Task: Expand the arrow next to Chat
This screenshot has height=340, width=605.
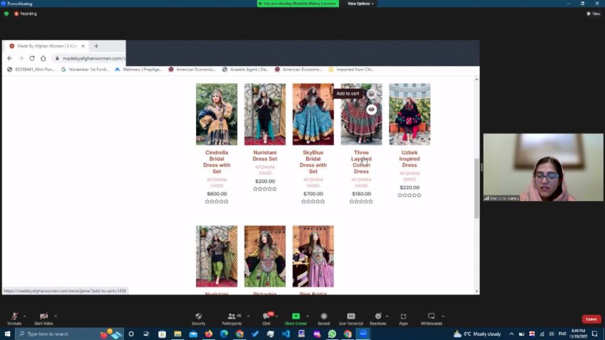Action: 277,316
